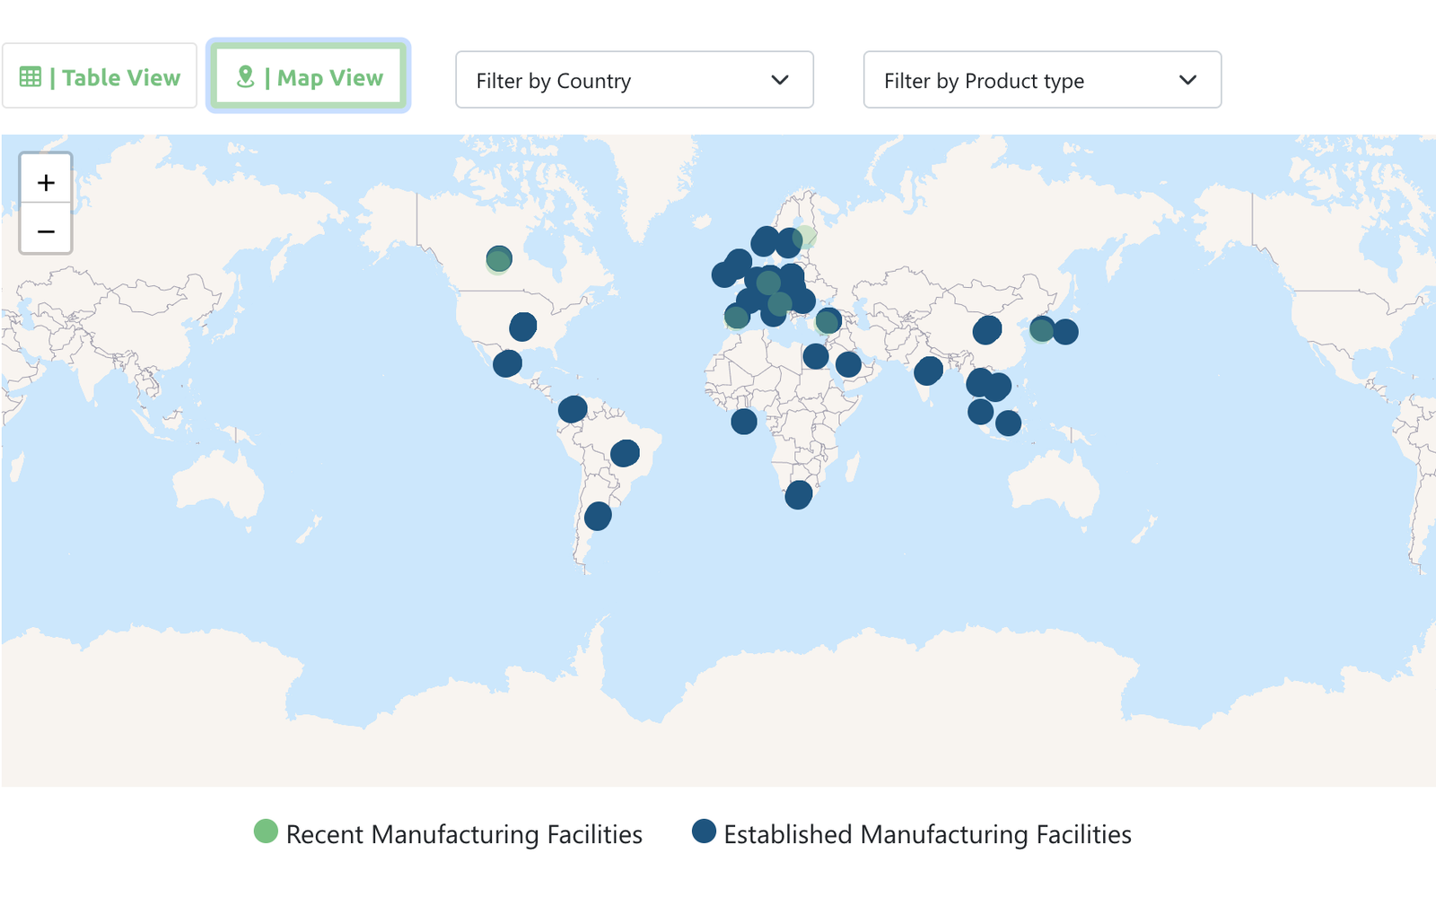Image resolution: width=1436 pixels, height=915 pixels.
Task: Click the Established Manufacturing Facilities legend label
Action: pos(927,834)
